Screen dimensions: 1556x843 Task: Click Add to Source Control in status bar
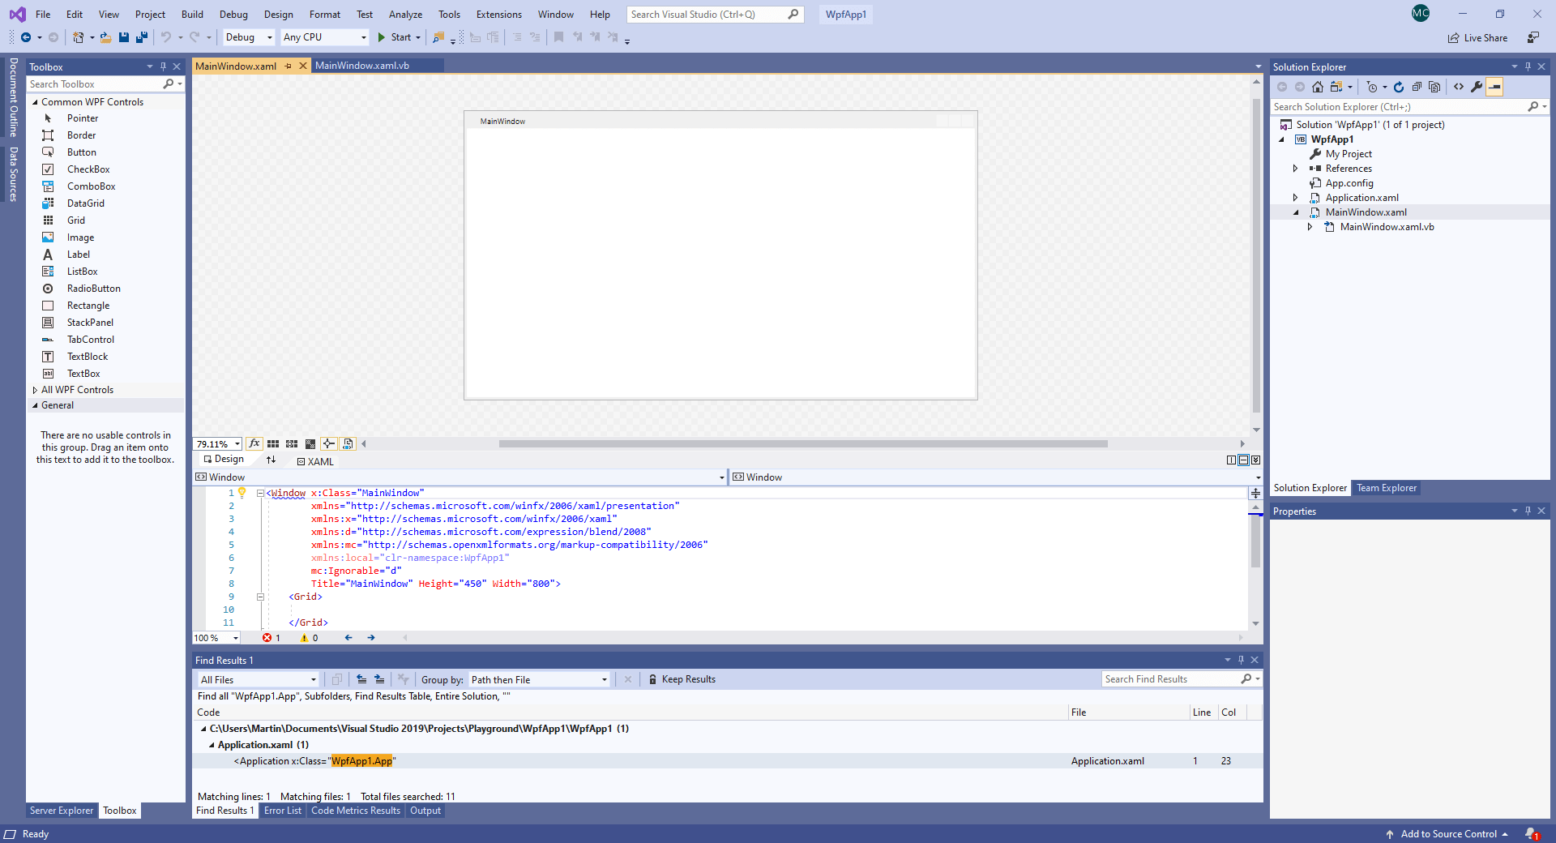[x=1450, y=833]
